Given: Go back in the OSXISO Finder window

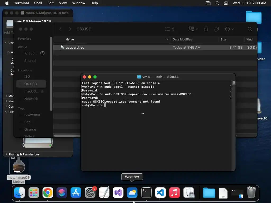Looking at the screenshot, I should click(60, 29).
